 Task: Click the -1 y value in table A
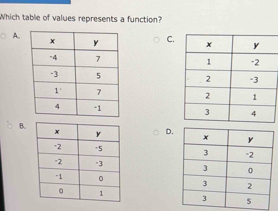(97, 108)
